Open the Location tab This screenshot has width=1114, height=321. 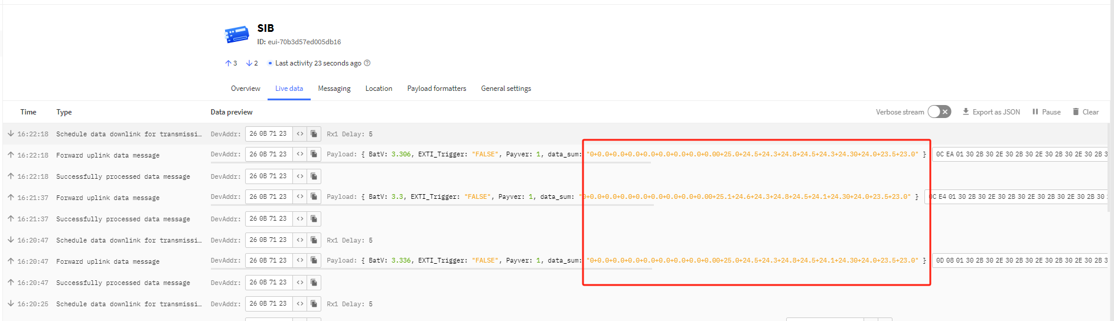379,89
